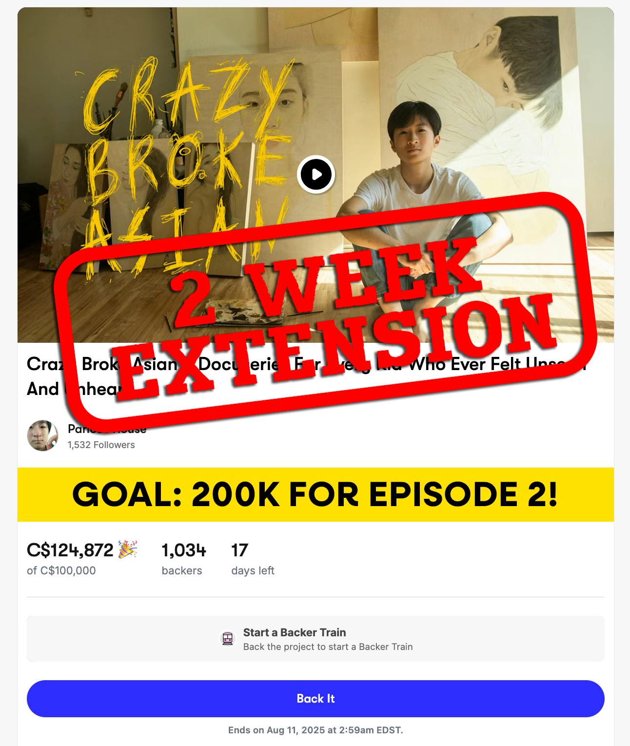Click the party popper celebration emoji
Screen dimensions: 630x746
coord(128,550)
